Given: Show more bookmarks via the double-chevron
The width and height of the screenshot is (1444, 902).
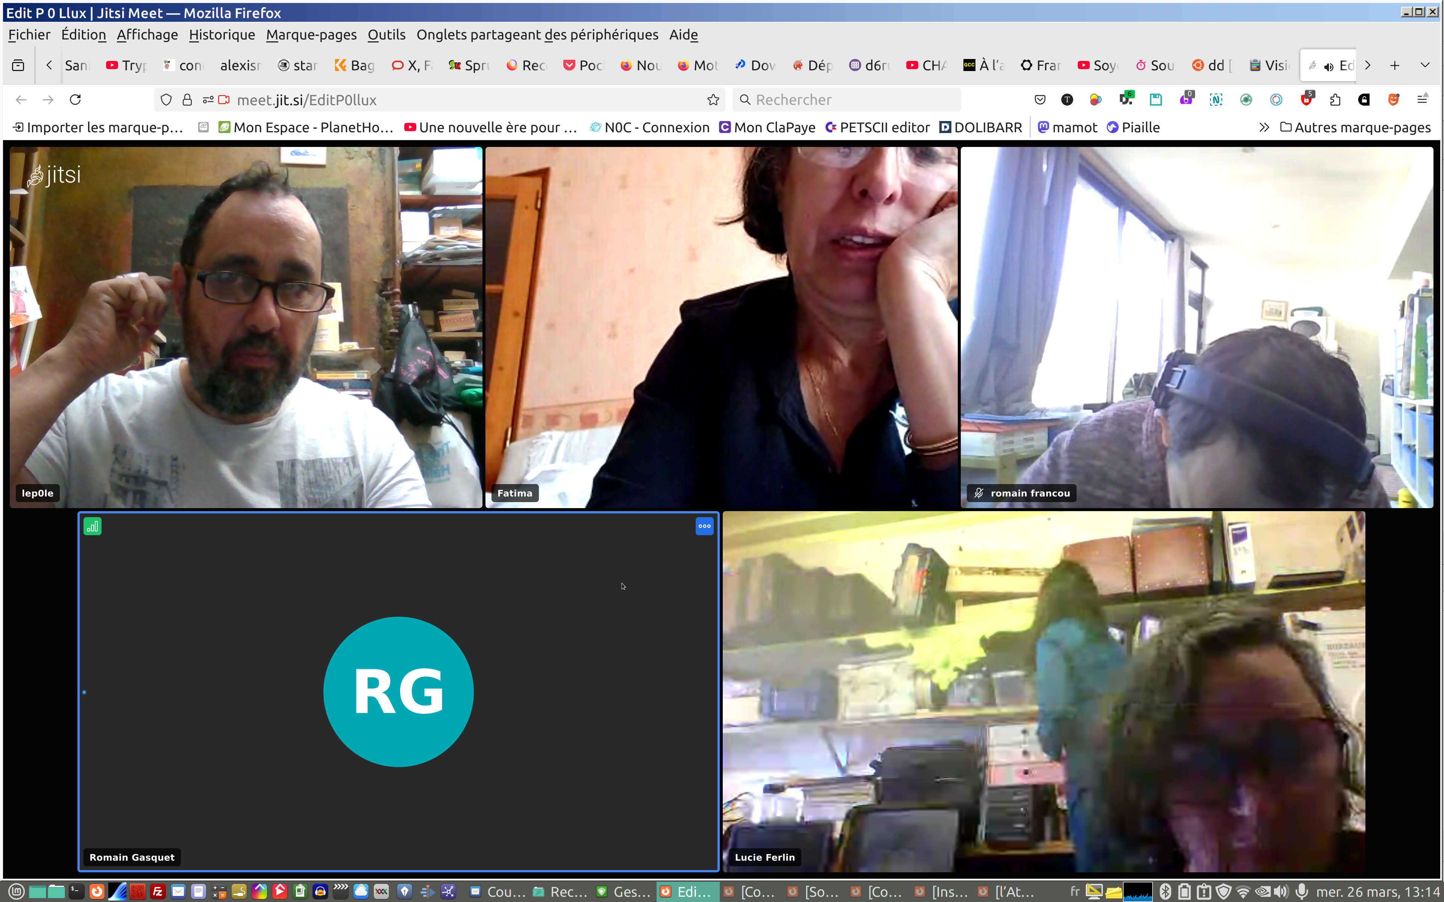Looking at the screenshot, I should [x=1264, y=127].
